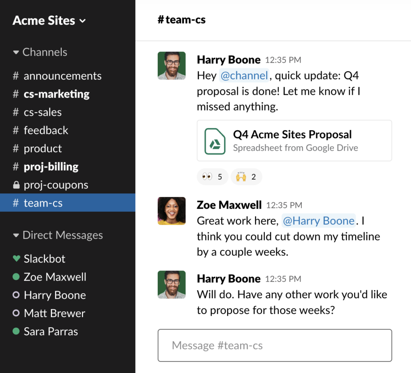Go to the feedback channel
Viewport: 411px width, 373px height.
[x=67, y=130]
